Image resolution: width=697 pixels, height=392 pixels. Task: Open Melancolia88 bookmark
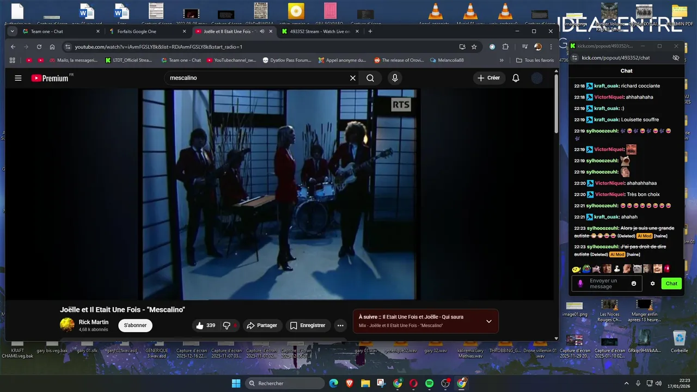point(447,60)
